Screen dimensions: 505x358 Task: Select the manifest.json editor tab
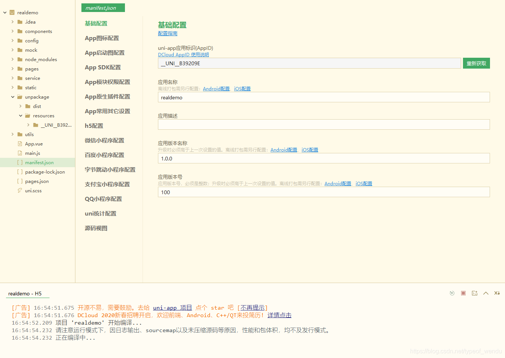pyautogui.click(x=103, y=8)
